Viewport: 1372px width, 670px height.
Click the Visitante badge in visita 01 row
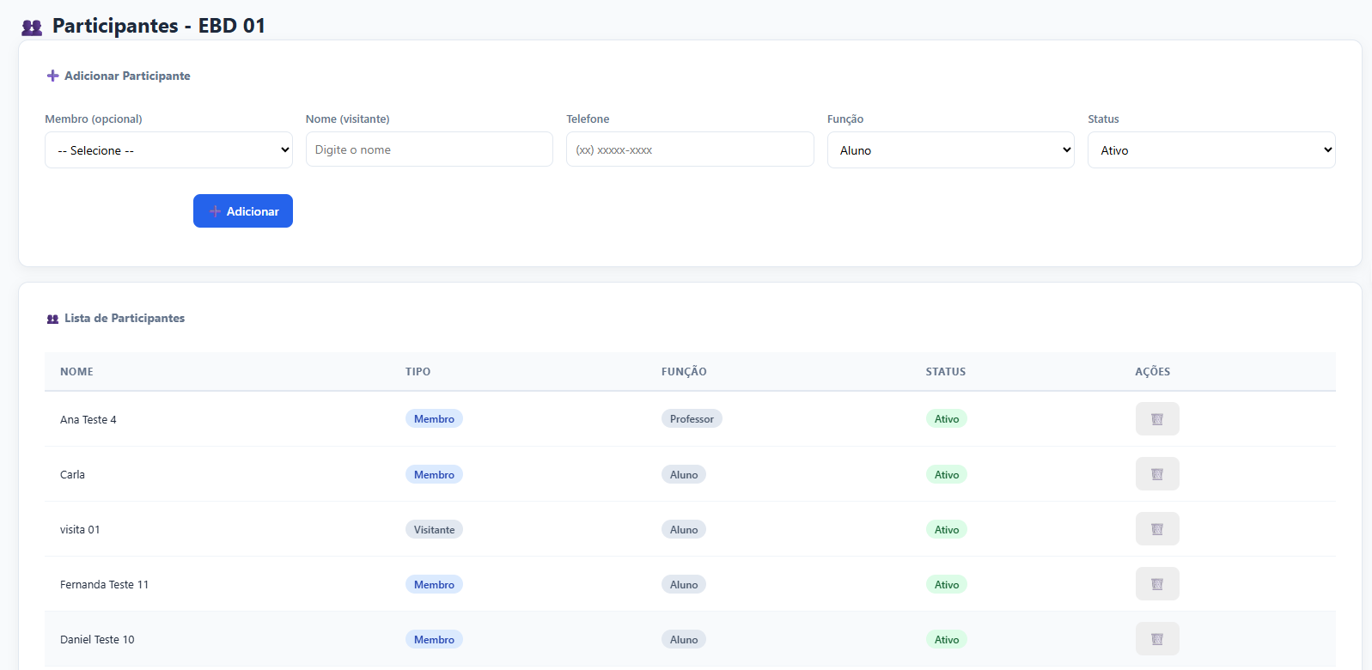pyautogui.click(x=434, y=530)
